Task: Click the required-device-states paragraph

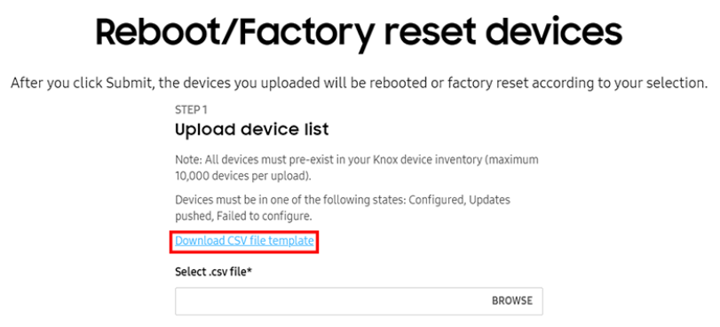Action: [343, 208]
